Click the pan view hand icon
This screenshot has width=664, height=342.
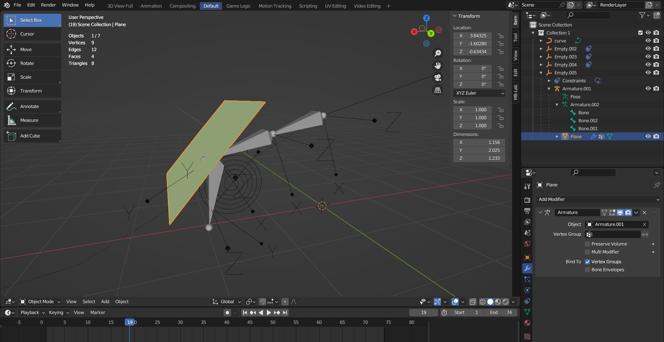coord(438,65)
